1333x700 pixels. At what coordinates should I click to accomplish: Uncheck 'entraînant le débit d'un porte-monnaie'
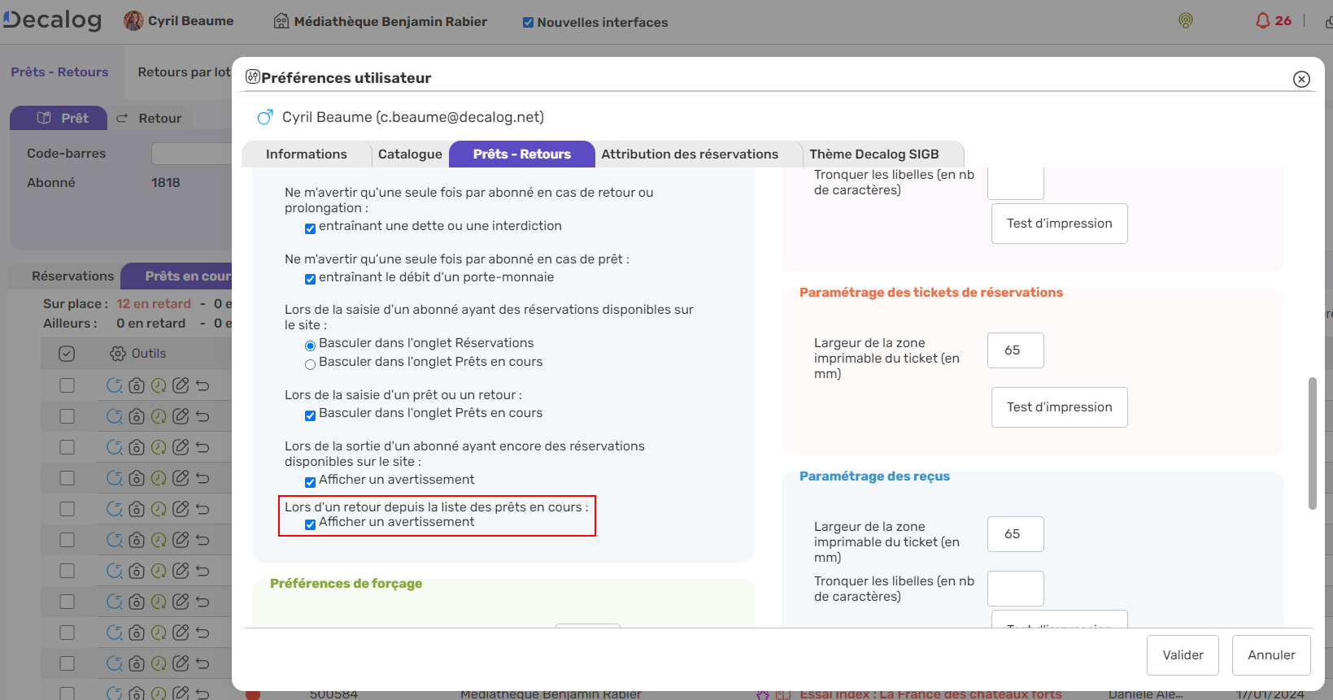(310, 279)
